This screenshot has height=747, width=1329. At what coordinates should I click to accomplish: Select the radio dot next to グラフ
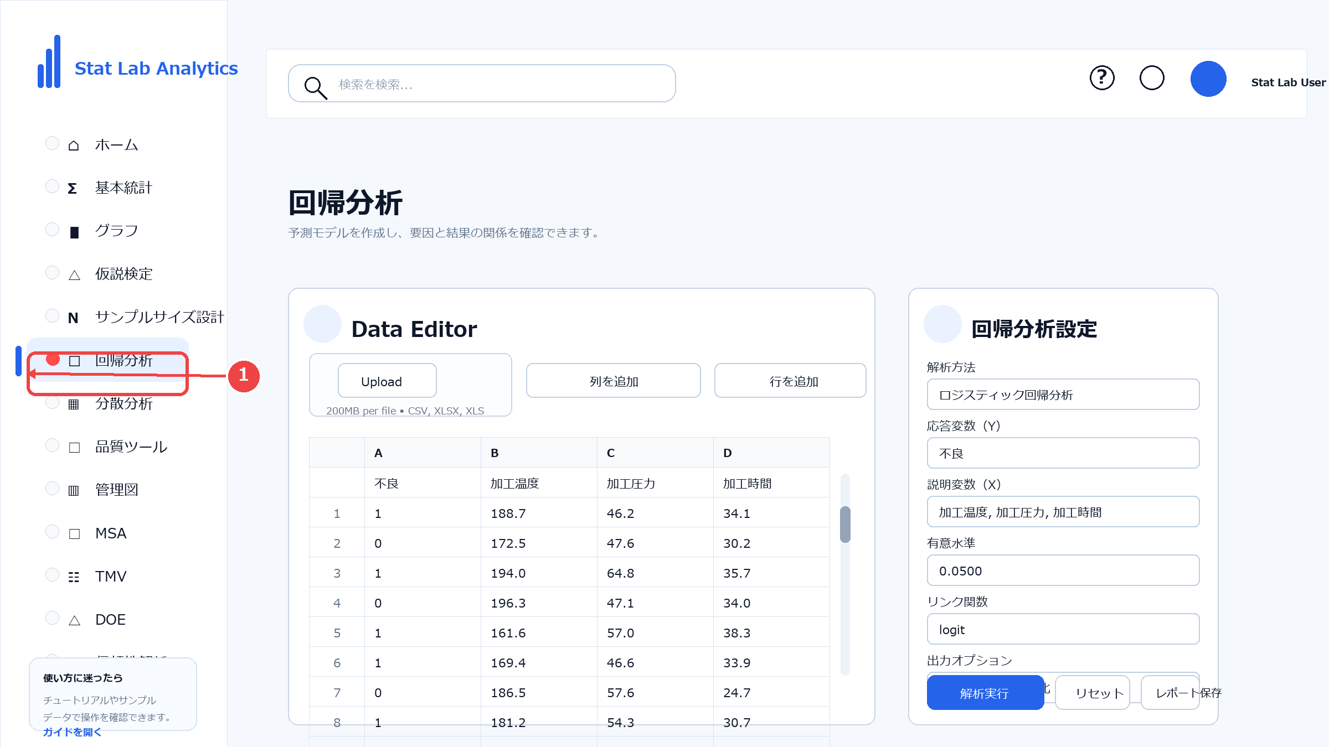pos(52,230)
